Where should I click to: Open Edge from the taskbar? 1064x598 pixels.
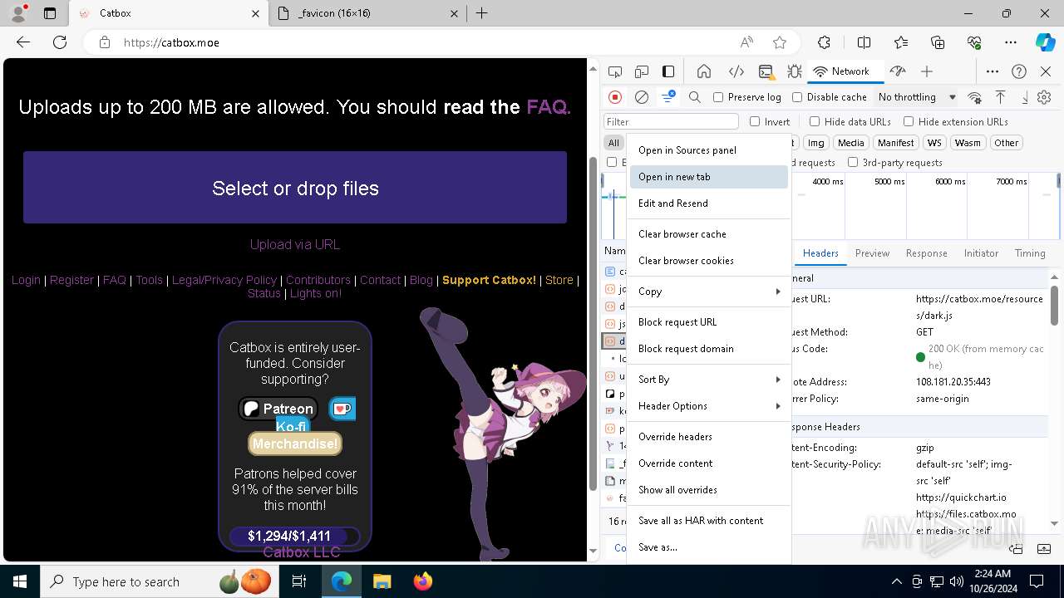(x=342, y=581)
